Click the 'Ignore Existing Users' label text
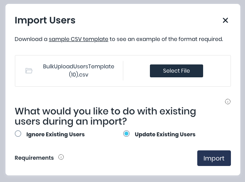Viewport: 245px width, 182px height. 55,134
